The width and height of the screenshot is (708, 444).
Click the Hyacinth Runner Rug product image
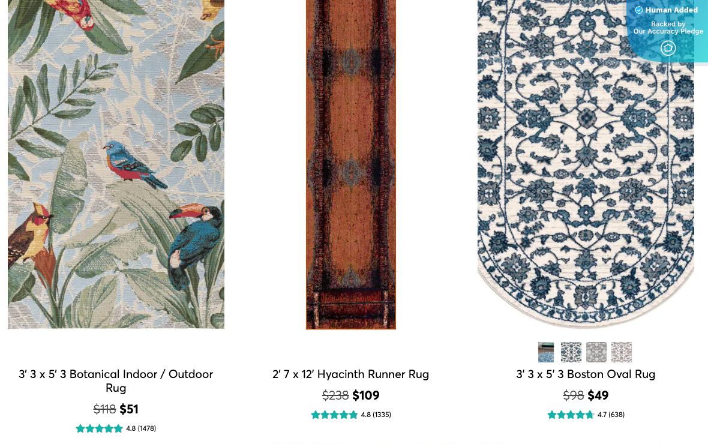coord(350,165)
